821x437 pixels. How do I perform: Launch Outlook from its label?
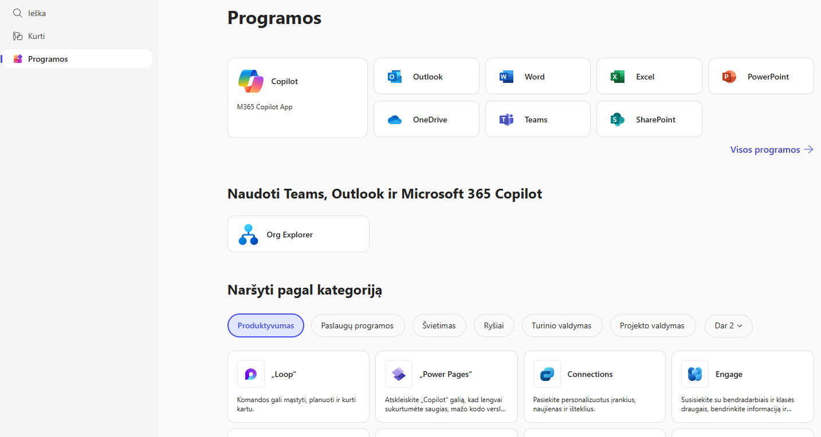428,77
